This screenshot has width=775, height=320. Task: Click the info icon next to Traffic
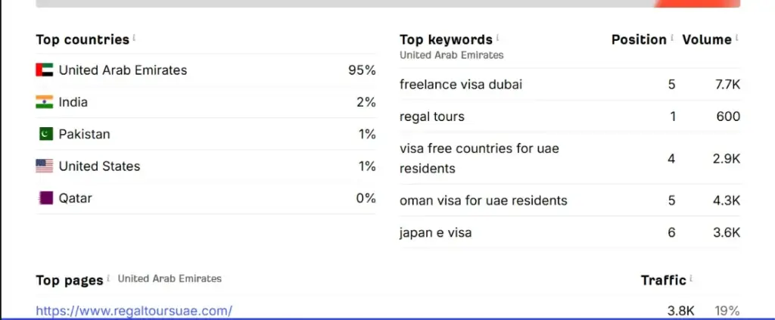[x=691, y=278]
